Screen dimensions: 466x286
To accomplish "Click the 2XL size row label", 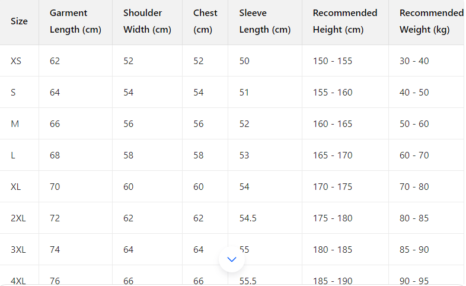I will [18, 218].
